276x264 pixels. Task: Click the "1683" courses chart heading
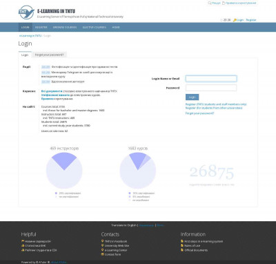pos(138,149)
